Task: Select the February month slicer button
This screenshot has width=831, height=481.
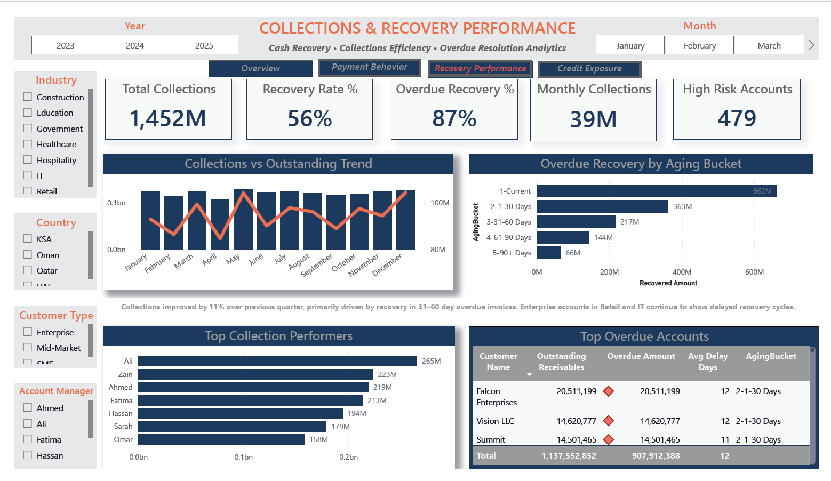Action: [700, 45]
